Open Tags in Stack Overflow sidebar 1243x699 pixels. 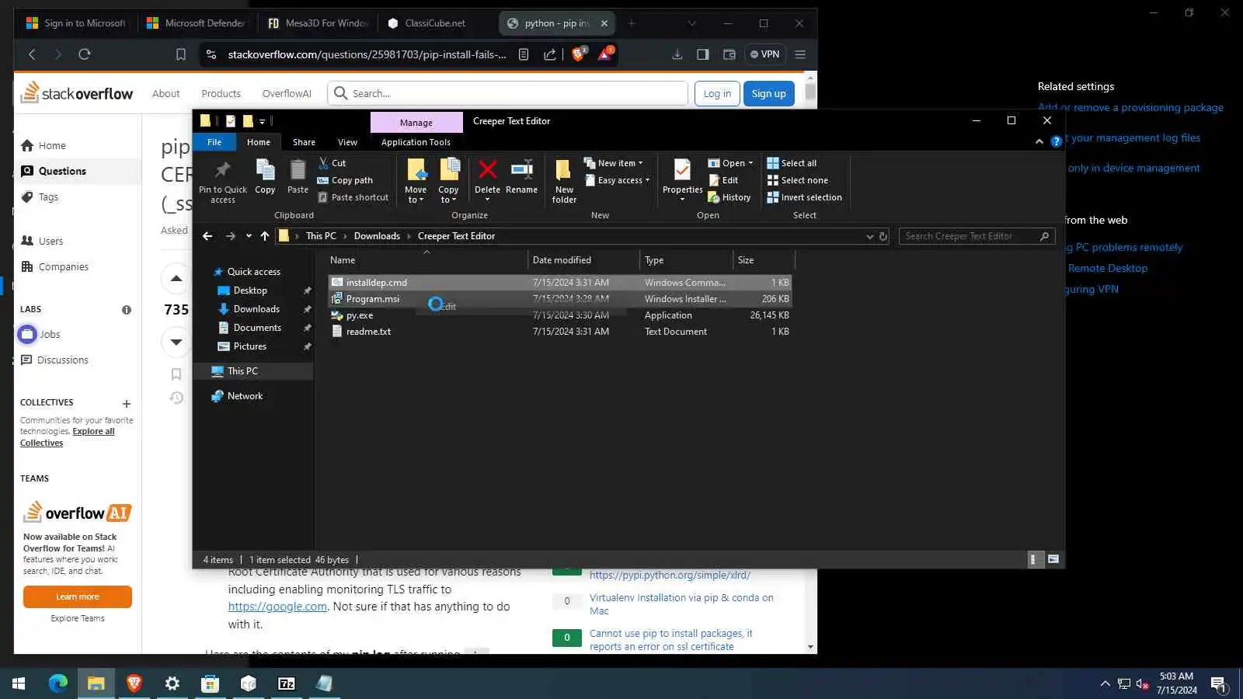pyautogui.click(x=48, y=197)
